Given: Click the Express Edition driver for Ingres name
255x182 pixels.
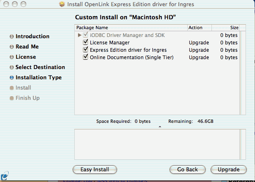Looking at the screenshot, I should coord(128,50).
